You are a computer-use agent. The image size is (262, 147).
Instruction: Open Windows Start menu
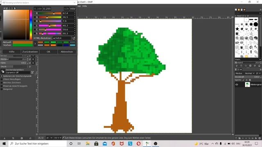coord(4,143)
